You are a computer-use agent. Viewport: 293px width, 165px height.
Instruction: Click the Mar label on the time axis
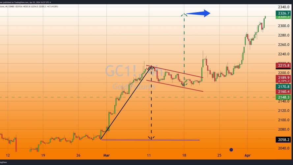tap(106, 155)
